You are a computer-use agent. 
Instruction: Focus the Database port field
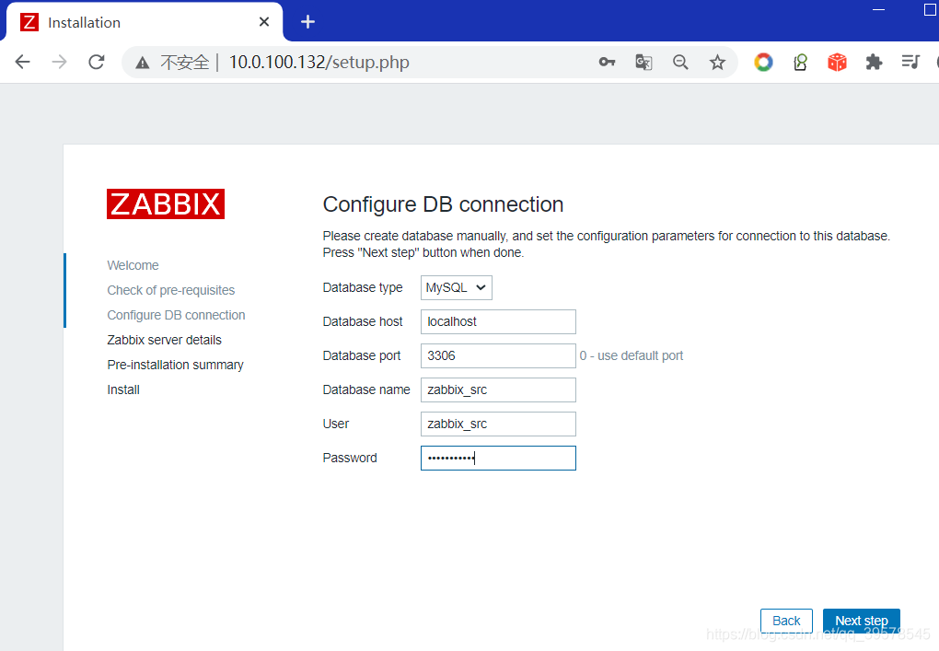point(498,355)
